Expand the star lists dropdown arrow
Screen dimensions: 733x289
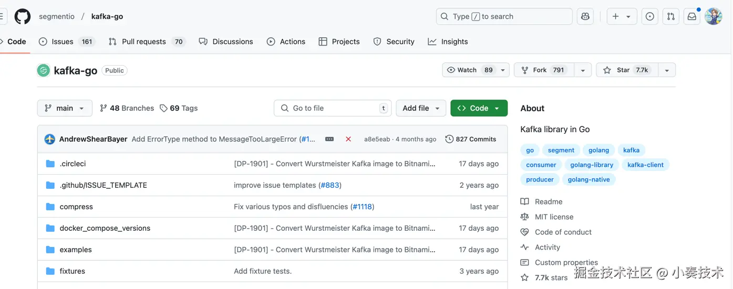(667, 70)
